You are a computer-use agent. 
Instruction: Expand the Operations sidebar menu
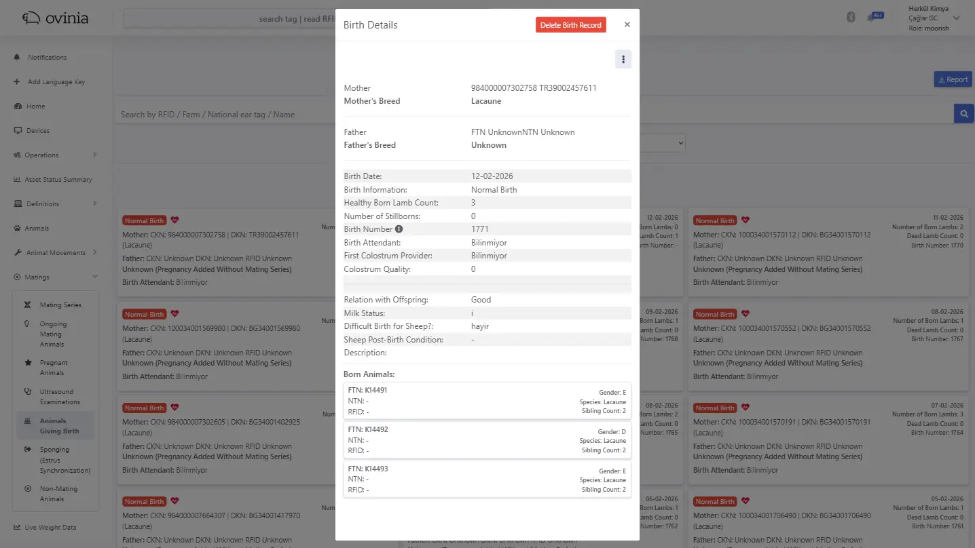[x=54, y=155]
